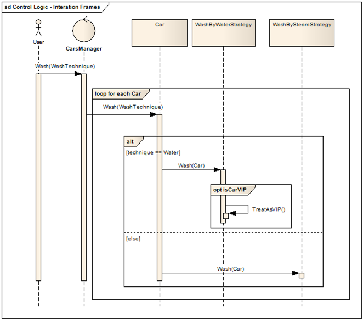363x320 pixels.
Task: Select the Wash(Car) message to WashByWaterStrategy
Action: click(x=191, y=165)
